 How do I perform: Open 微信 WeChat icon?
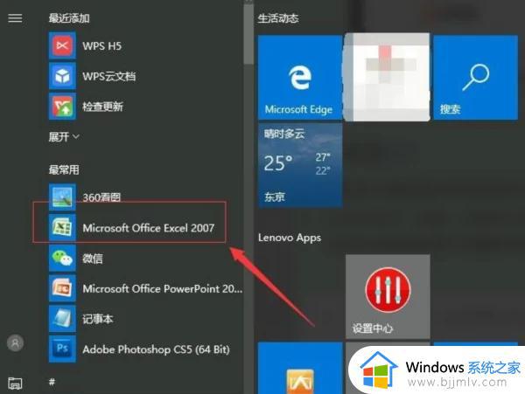pyautogui.click(x=62, y=258)
